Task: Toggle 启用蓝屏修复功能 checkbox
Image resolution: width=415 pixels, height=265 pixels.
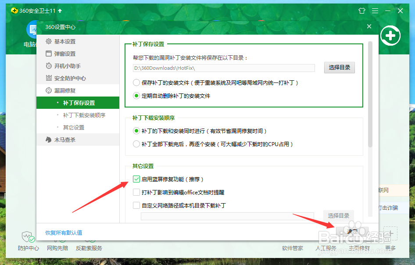Action: coord(136,179)
